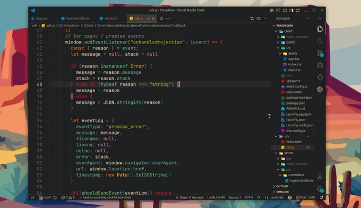
Task: Click editor vertical scrollbar marker
Action: point(269,116)
